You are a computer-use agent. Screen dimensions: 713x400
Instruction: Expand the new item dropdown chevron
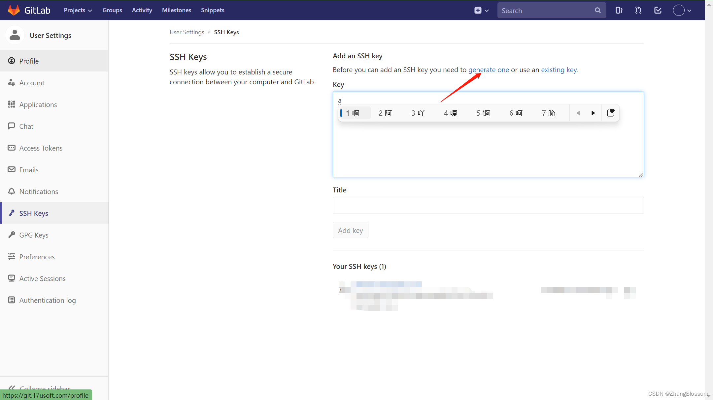point(487,11)
